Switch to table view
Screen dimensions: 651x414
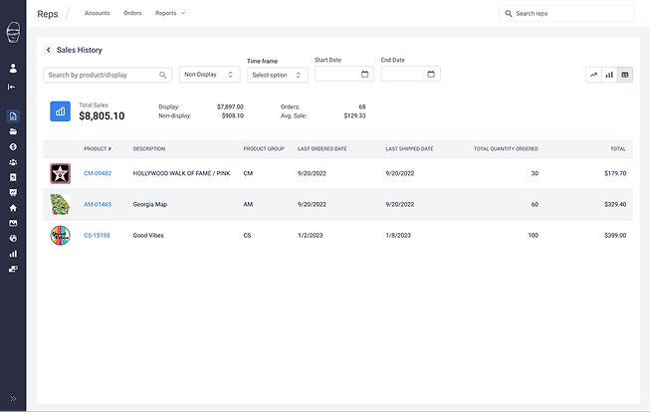(625, 76)
